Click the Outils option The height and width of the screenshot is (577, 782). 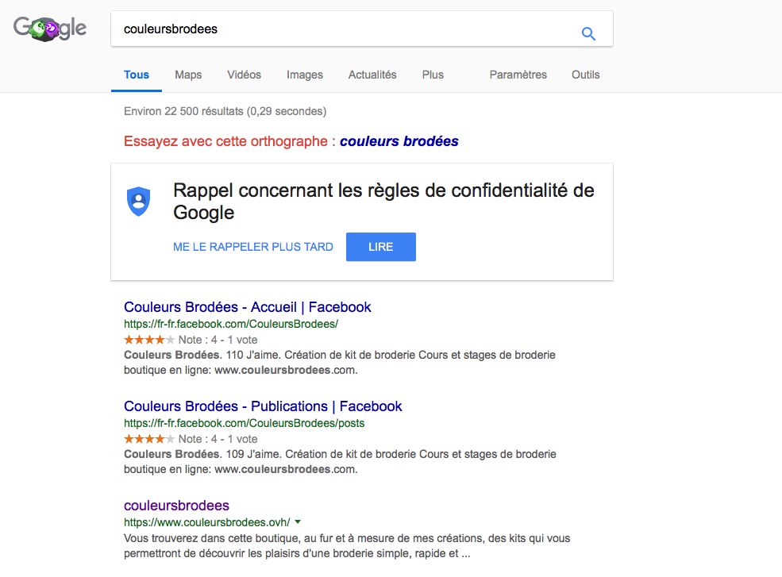(585, 75)
